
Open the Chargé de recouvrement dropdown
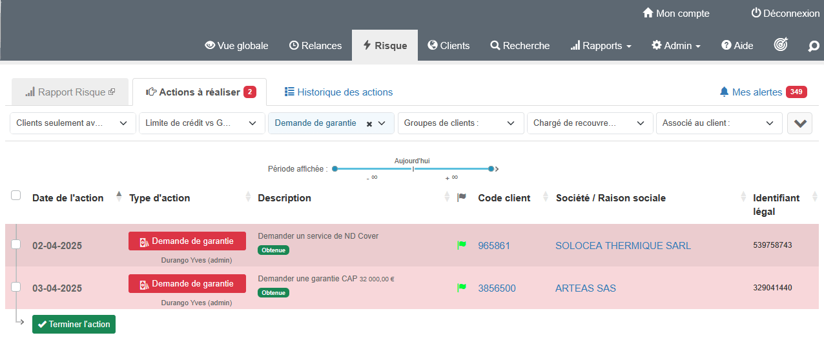(x=588, y=123)
